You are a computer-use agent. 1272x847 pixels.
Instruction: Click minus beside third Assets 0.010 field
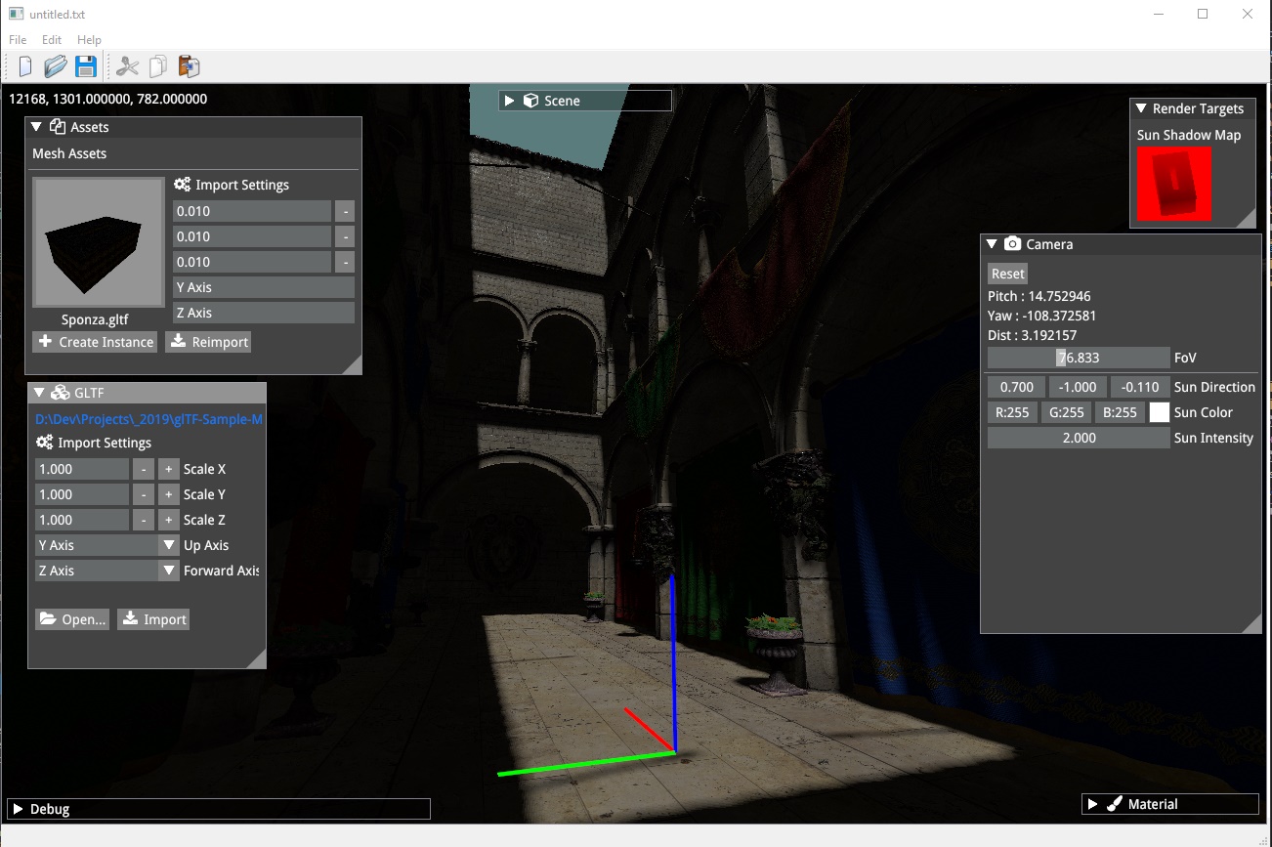tap(345, 262)
